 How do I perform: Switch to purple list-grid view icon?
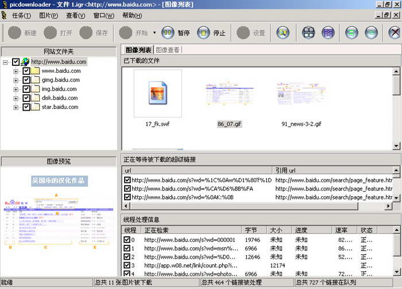[328, 33]
